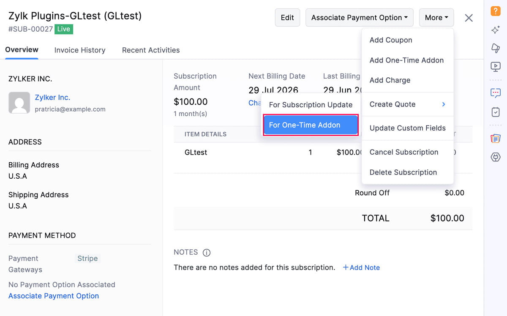Click the Live status badge

click(x=64, y=29)
